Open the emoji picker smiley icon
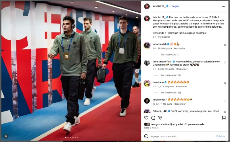 [146, 136]
